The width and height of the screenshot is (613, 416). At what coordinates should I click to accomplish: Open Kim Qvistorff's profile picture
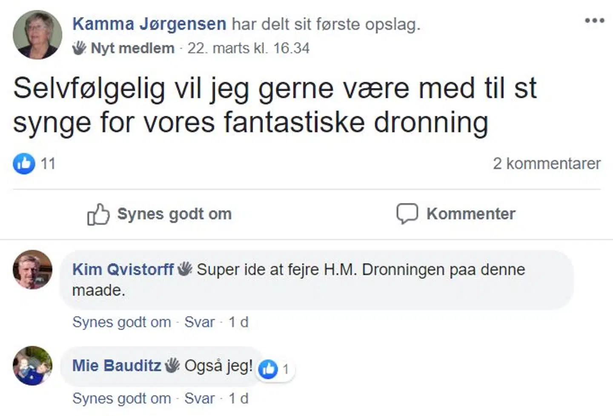[32, 270]
